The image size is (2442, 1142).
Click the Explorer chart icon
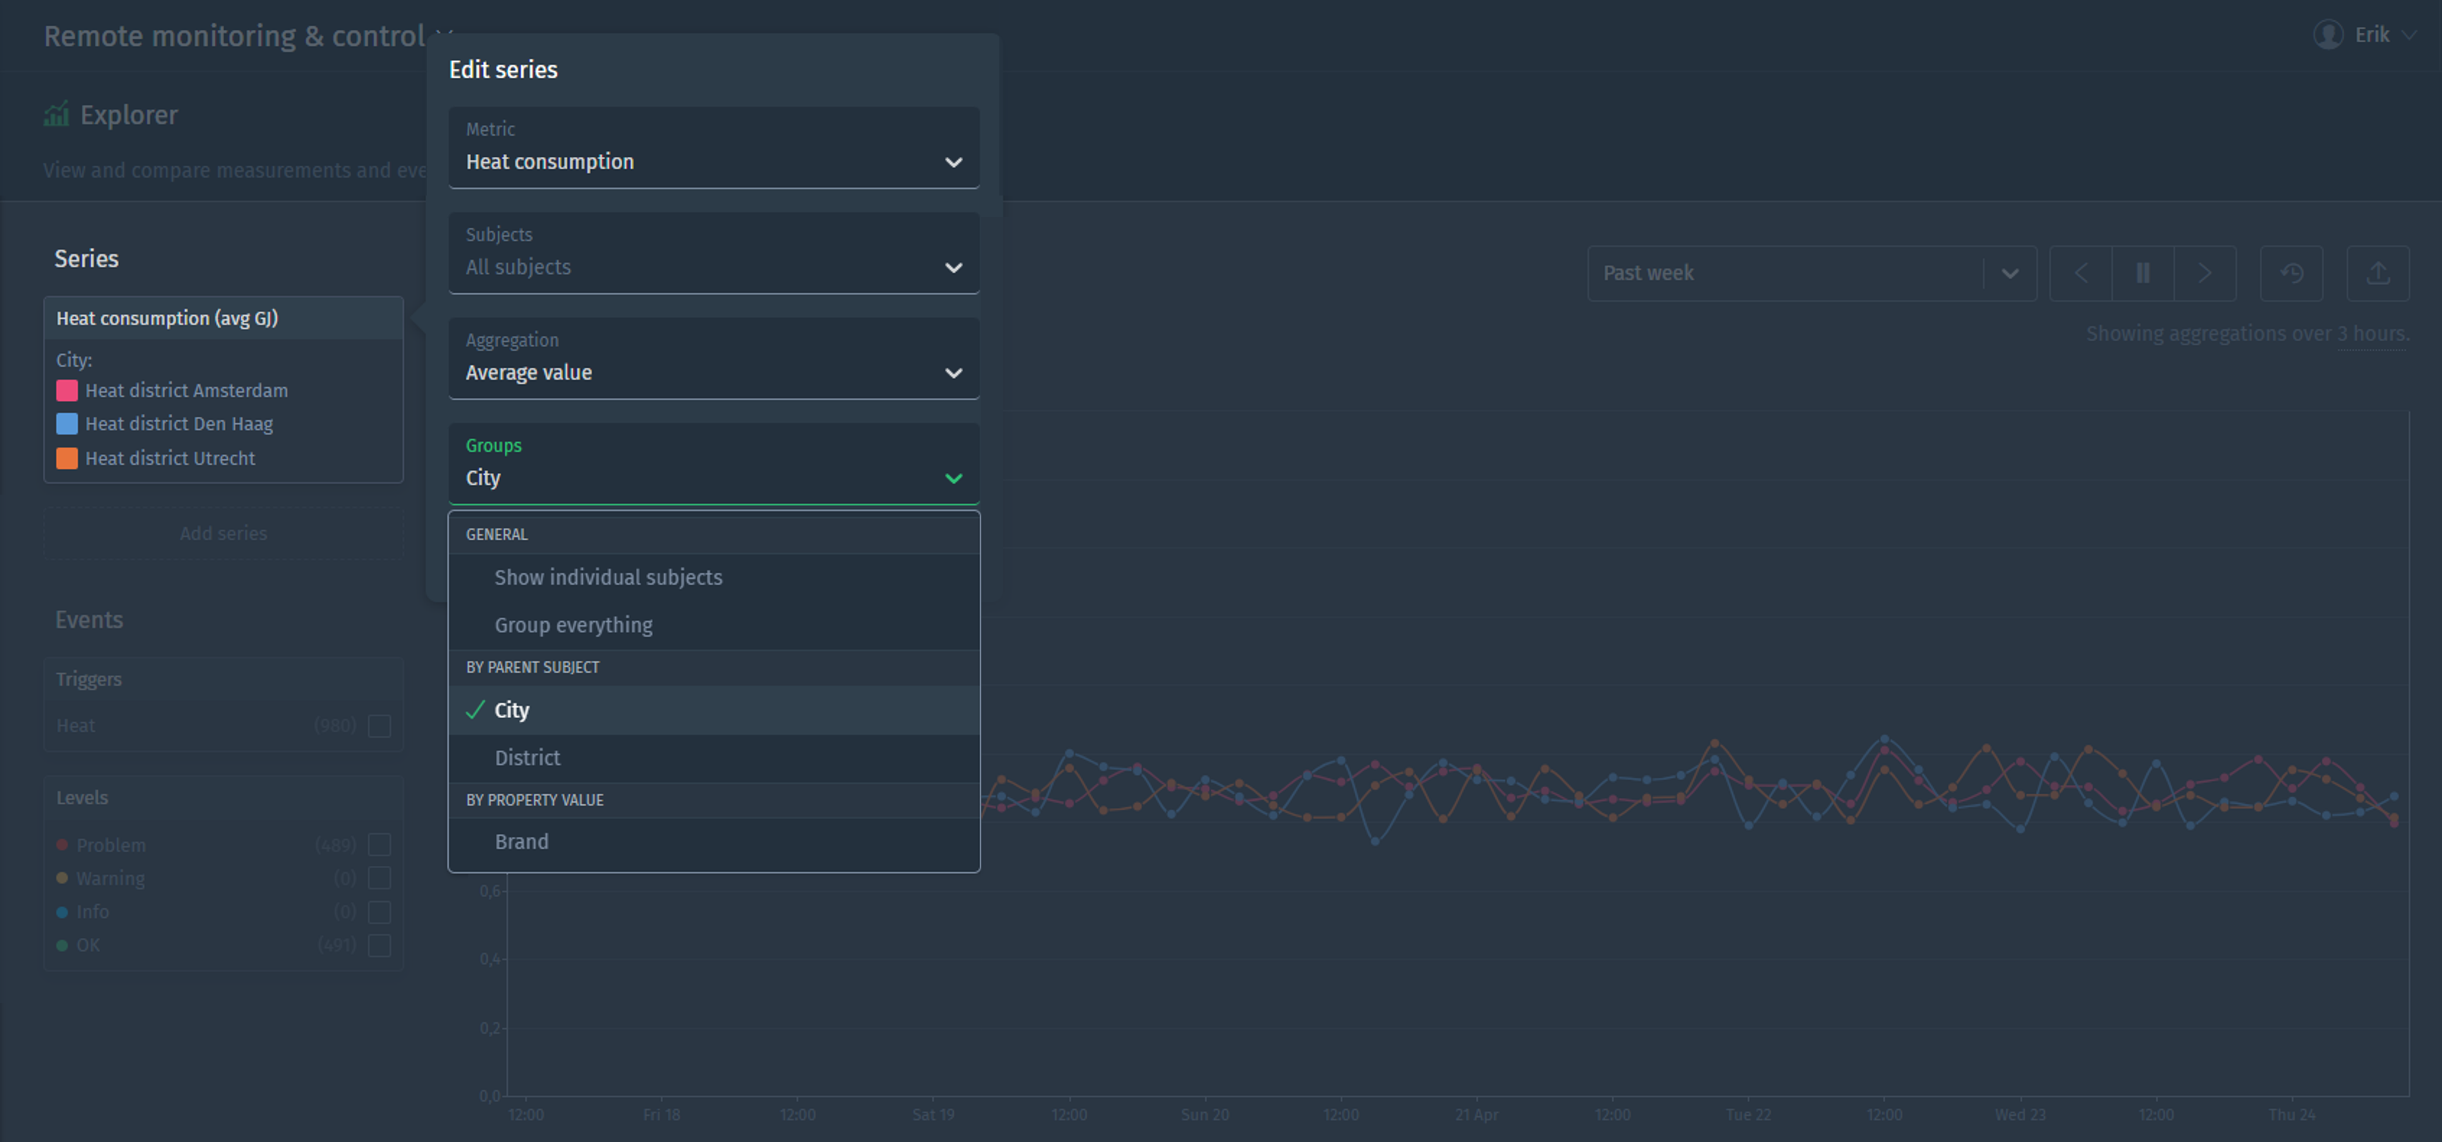pyautogui.click(x=56, y=115)
